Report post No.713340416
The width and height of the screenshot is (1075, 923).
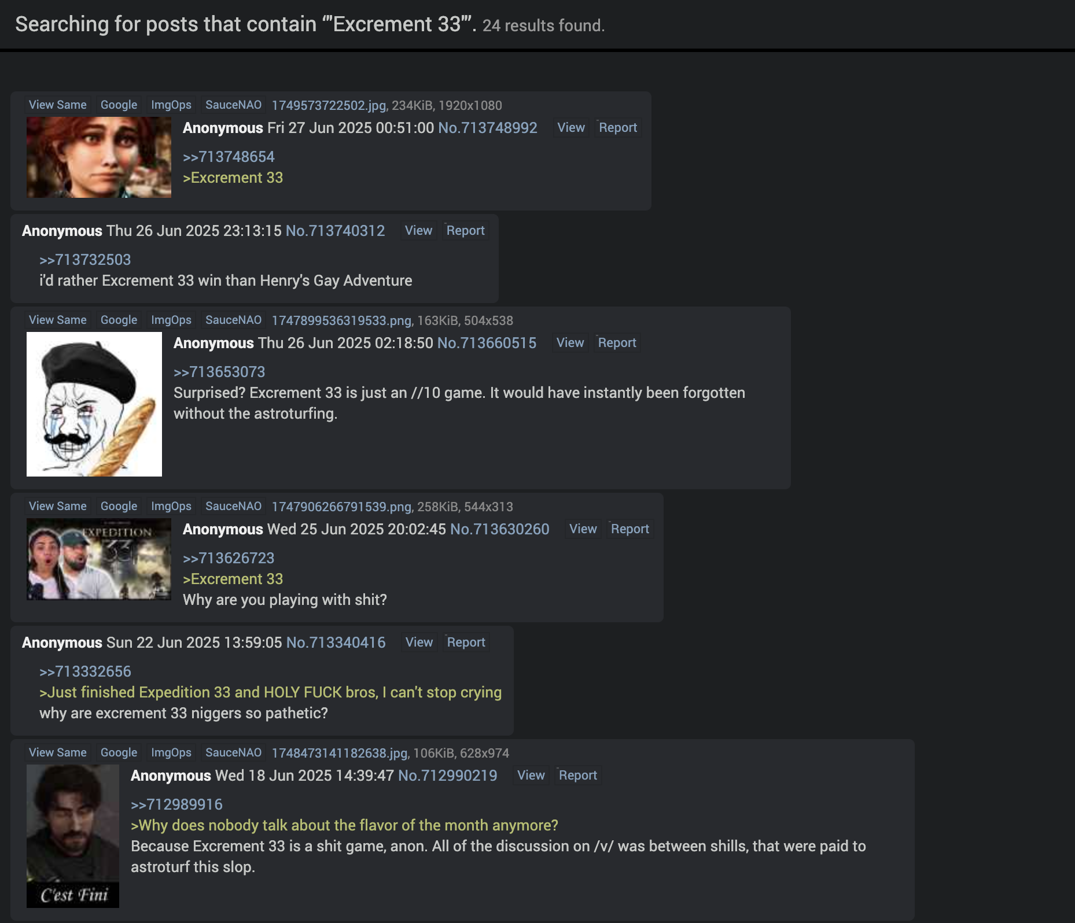point(466,642)
